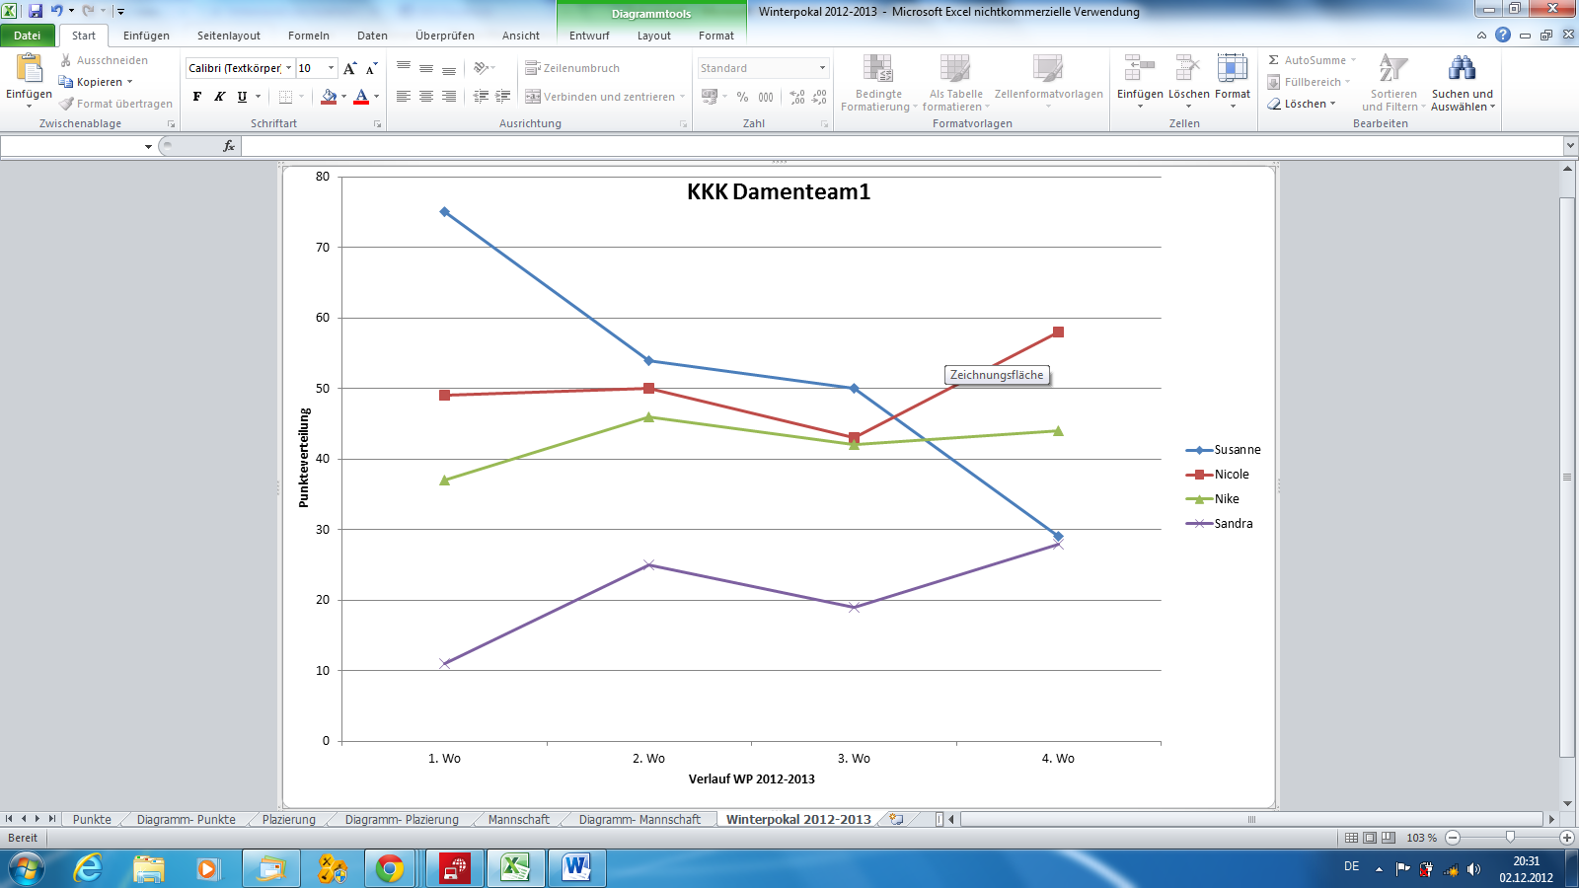Open Suchen und Auswählen binoculars menu
The height and width of the screenshot is (888, 1579).
click(1463, 83)
